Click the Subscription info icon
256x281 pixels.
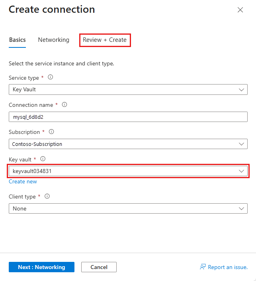(x=51, y=132)
